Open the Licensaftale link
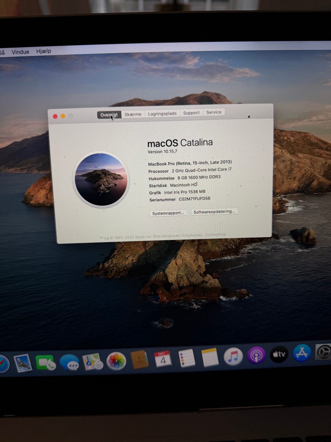The image size is (331, 442). (x=215, y=234)
